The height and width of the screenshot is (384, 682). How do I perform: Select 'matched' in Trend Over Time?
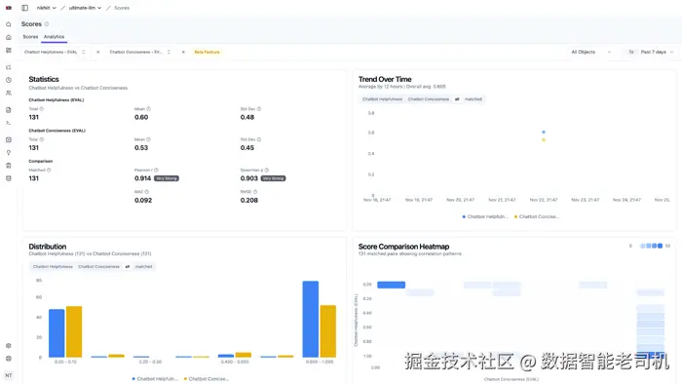pyautogui.click(x=474, y=99)
